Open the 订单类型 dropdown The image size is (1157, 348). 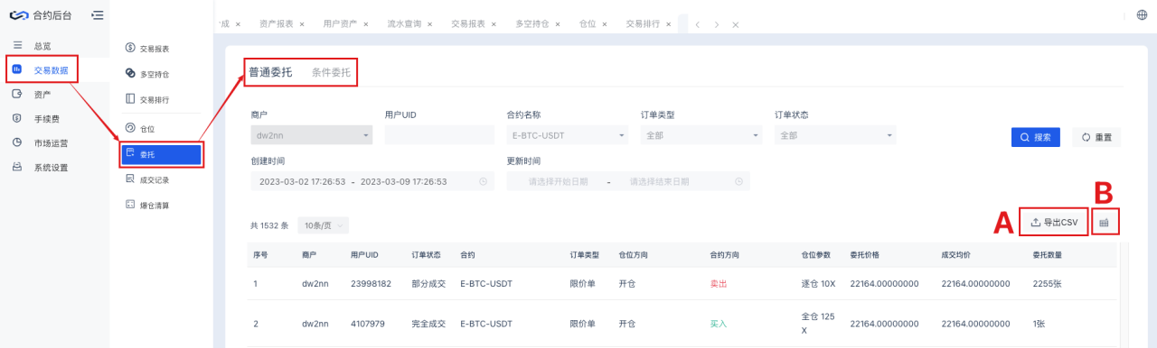click(701, 135)
